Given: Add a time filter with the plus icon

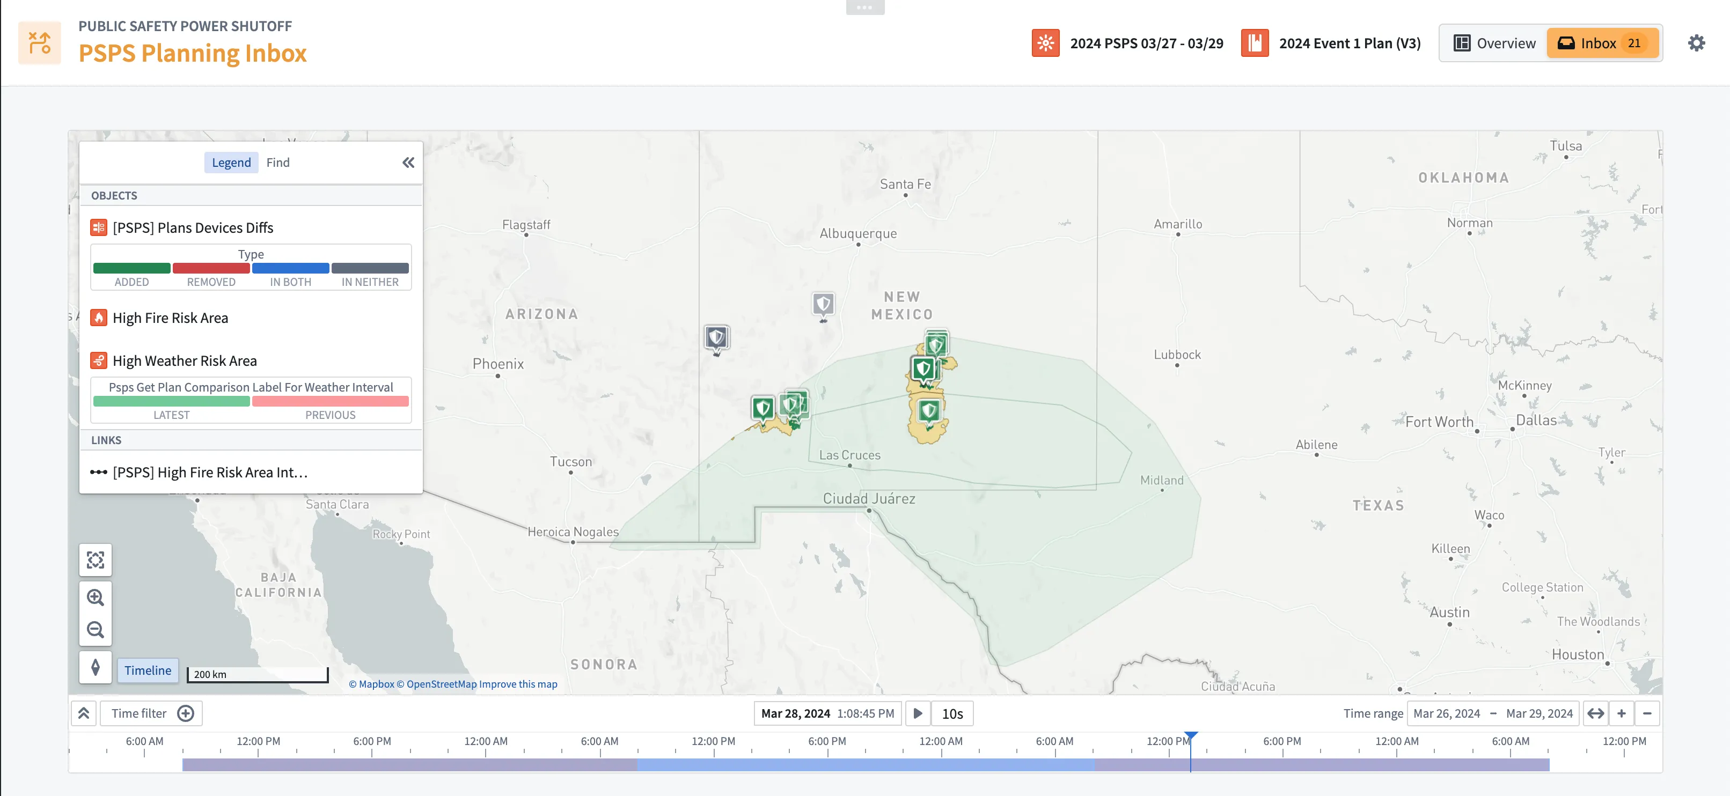Looking at the screenshot, I should (x=186, y=713).
